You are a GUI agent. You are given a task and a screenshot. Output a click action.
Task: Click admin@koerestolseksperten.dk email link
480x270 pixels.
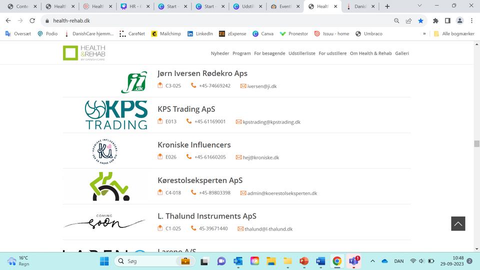coord(282,193)
